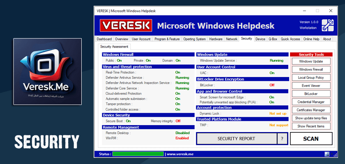Click the wrench tool icon in the header
Viewport: 345px width, 164px height.
pos(327,25)
